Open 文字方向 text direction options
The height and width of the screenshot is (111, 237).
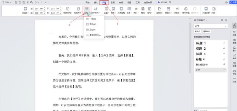[95, 10]
